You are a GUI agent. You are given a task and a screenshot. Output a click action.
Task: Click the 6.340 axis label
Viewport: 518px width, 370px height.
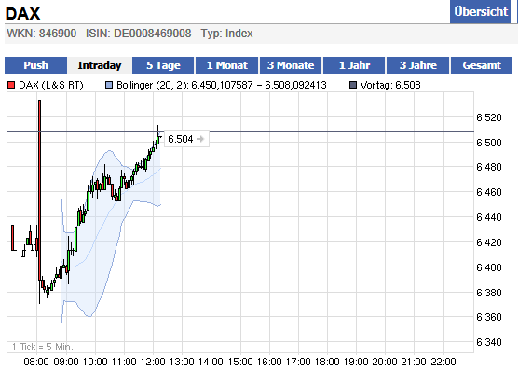click(x=489, y=342)
